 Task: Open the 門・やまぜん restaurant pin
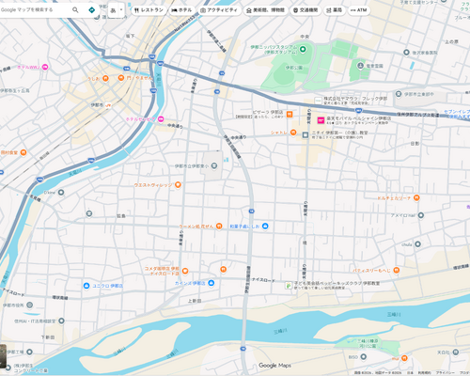click(121, 78)
